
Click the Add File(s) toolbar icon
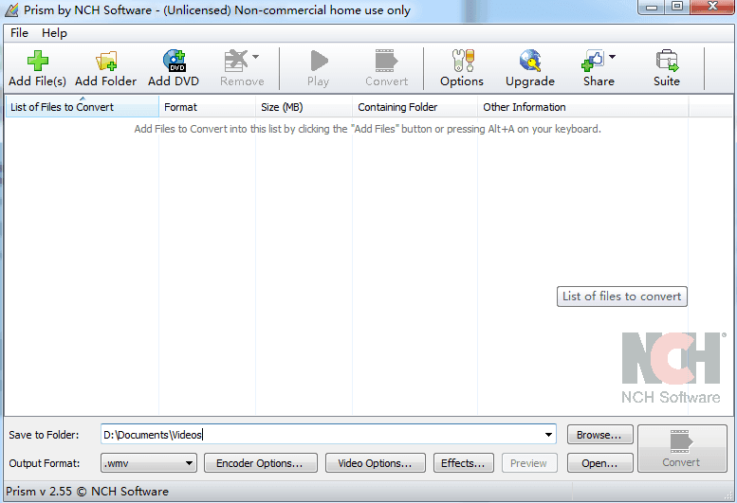(x=38, y=61)
